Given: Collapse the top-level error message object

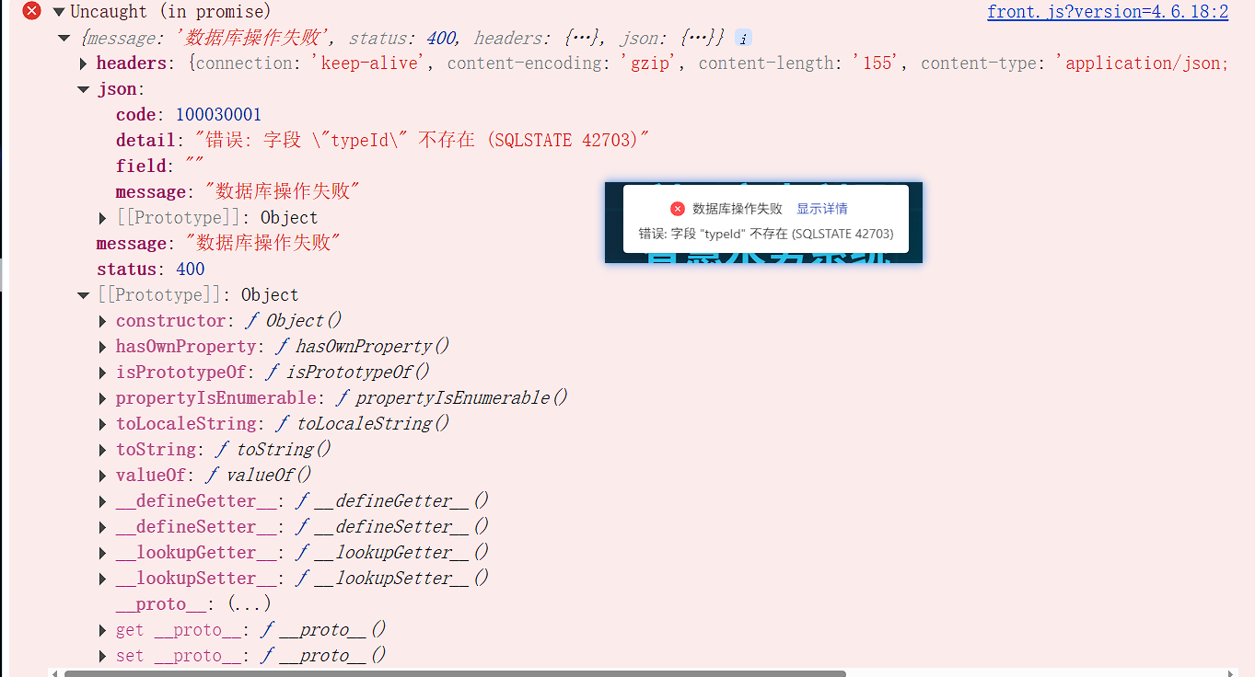Looking at the screenshot, I should click(63, 38).
